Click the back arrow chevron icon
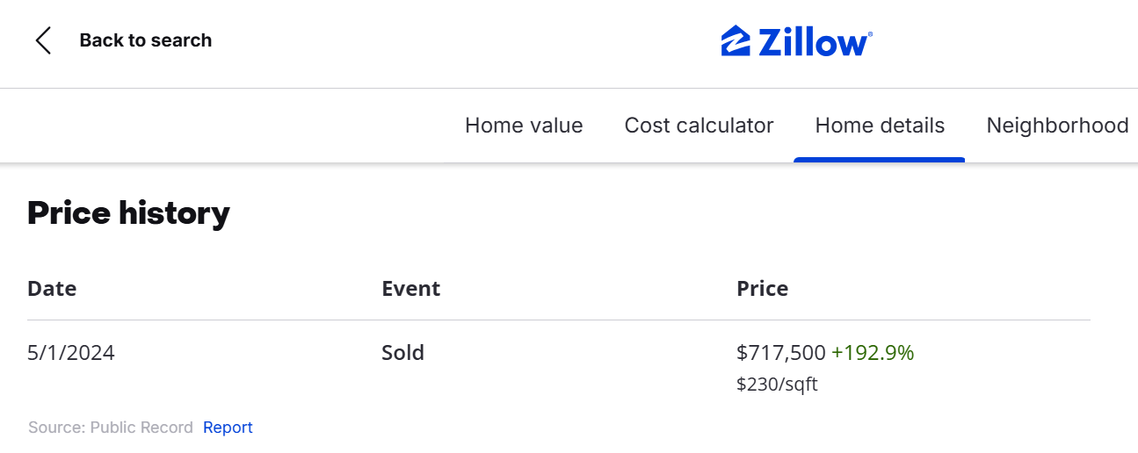1138x453 pixels. click(43, 40)
